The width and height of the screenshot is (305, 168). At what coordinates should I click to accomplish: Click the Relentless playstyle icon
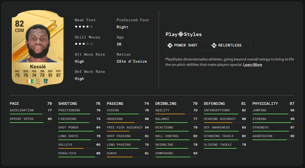tap(214, 45)
